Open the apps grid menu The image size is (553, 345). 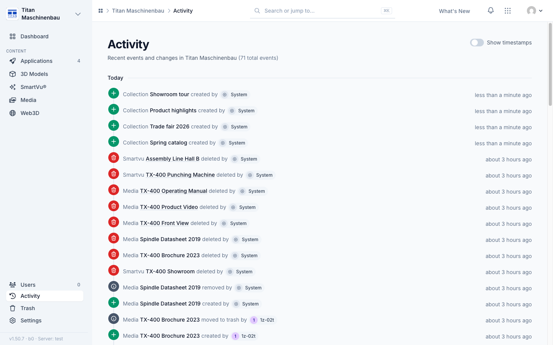pos(508,11)
